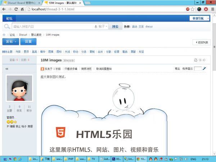Click the microphone voice search icon
This screenshot has height=162, width=216.
[x=96, y=27]
